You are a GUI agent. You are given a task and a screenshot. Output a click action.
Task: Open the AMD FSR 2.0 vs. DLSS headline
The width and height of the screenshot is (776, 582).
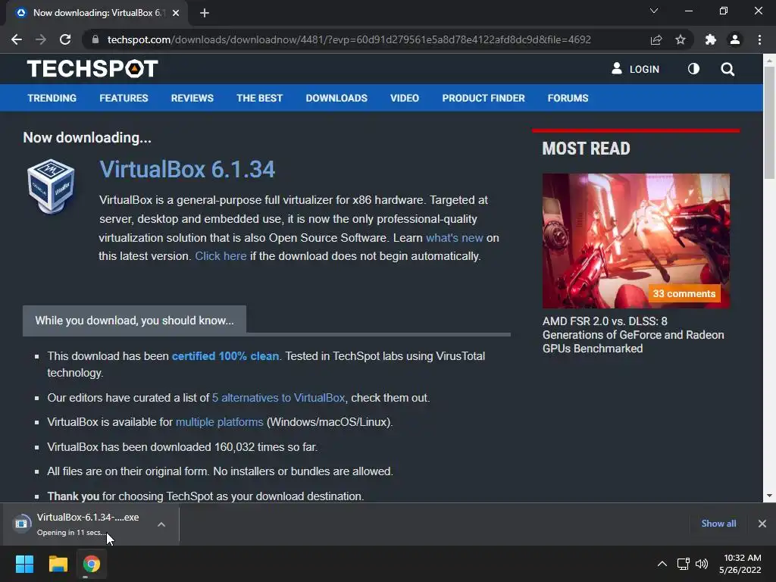[633, 334]
